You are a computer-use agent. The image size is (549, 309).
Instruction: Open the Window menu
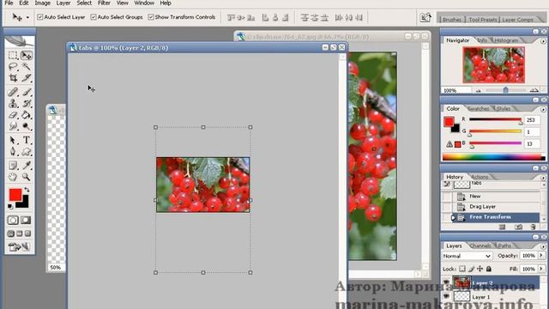pyautogui.click(x=144, y=3)
